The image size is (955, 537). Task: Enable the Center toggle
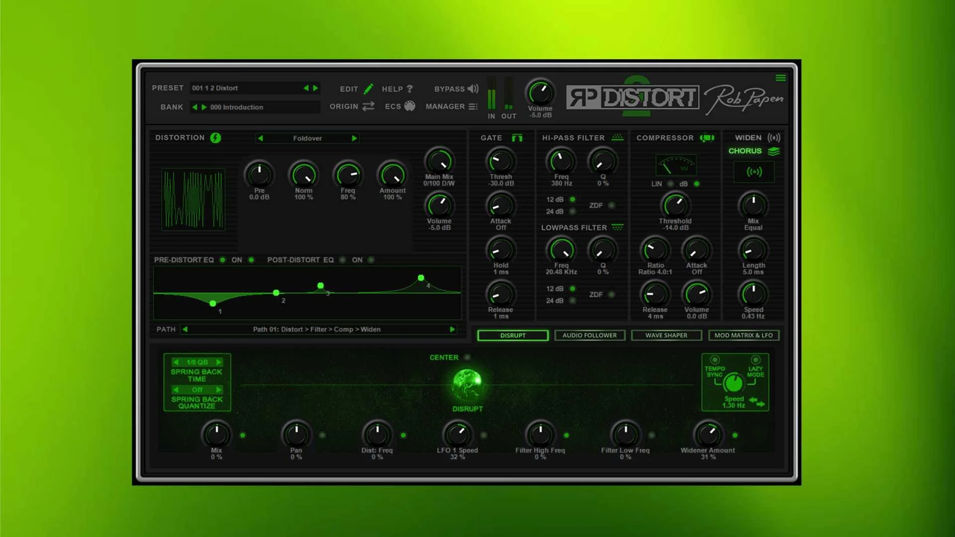(x=467, y=358)
